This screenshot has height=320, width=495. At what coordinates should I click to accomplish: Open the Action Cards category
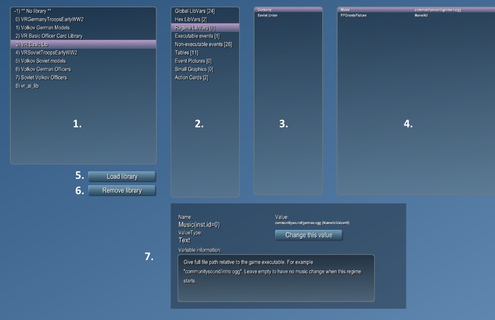tap(191, 78)
